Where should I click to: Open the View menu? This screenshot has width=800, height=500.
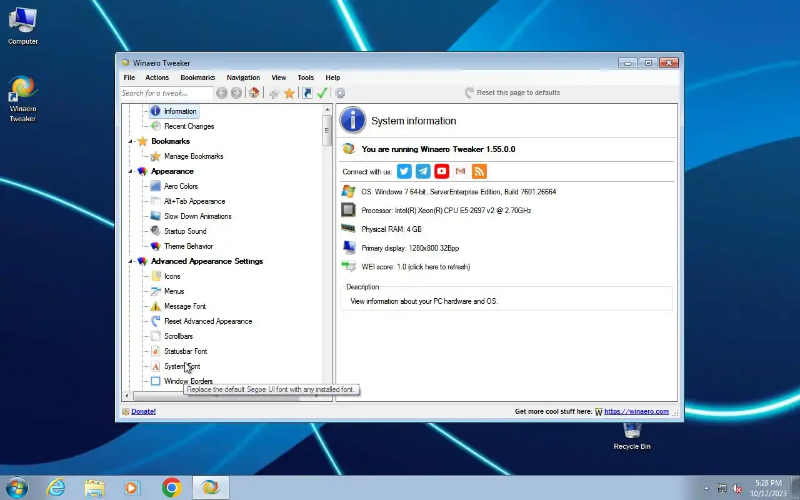point(279,77)
